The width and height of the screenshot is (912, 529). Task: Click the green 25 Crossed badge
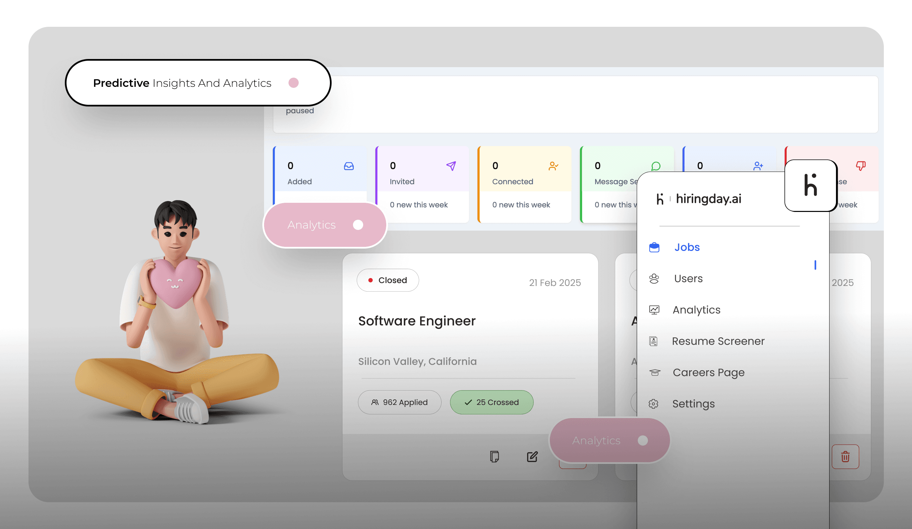tap(491, 402)
